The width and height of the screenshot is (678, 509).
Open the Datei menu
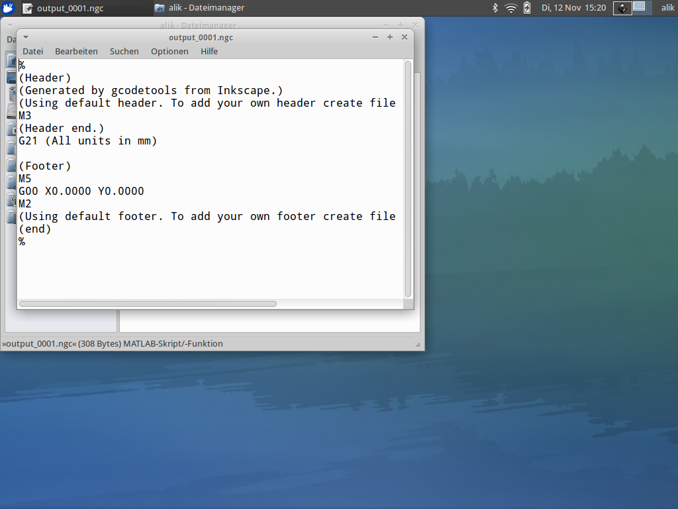tap(33, 51)
